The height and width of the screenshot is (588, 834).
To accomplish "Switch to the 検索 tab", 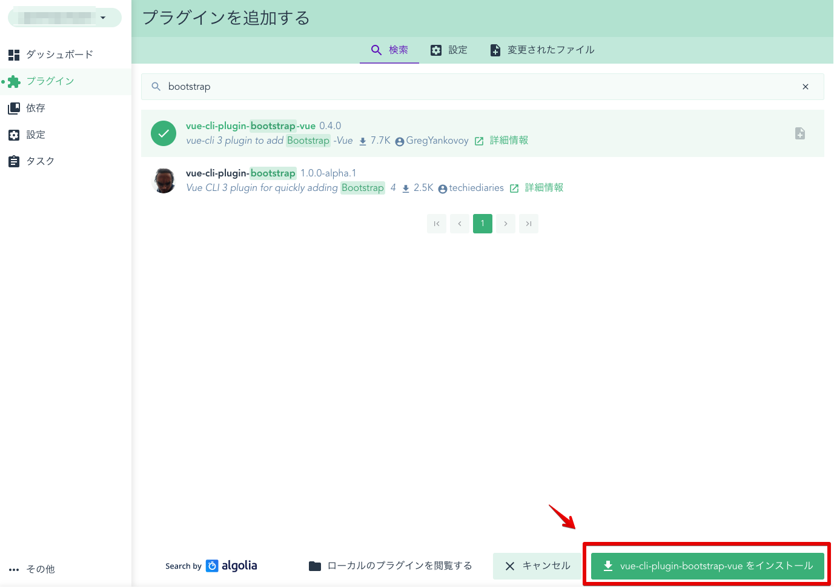I will (389, 50).
